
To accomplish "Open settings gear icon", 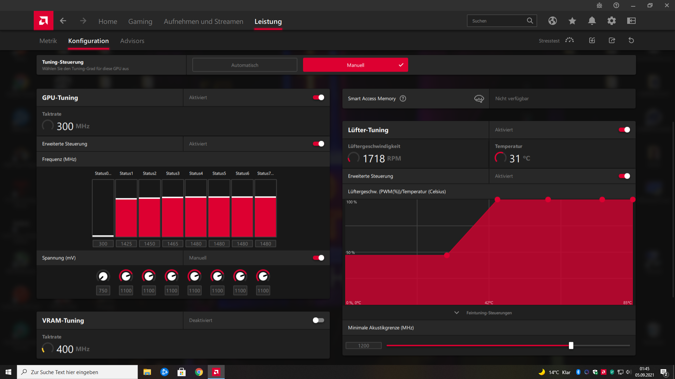I will 611,21.
